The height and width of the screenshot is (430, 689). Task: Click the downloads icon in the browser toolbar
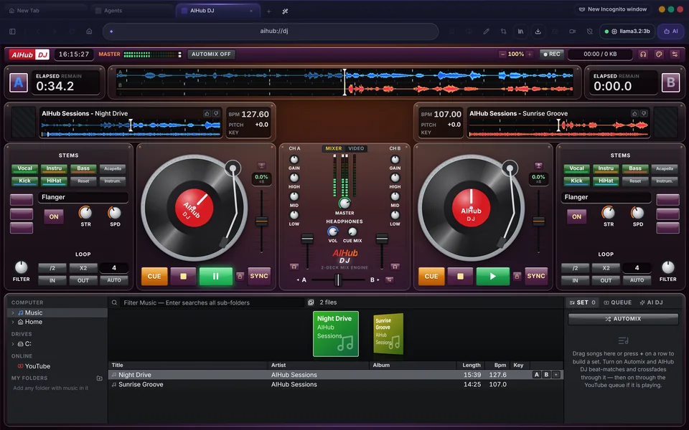(x=538, y=31)
